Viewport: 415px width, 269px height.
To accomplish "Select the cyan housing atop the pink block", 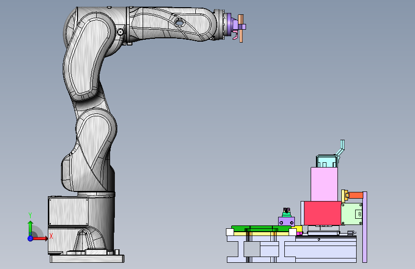I will [x=327, y=161].
